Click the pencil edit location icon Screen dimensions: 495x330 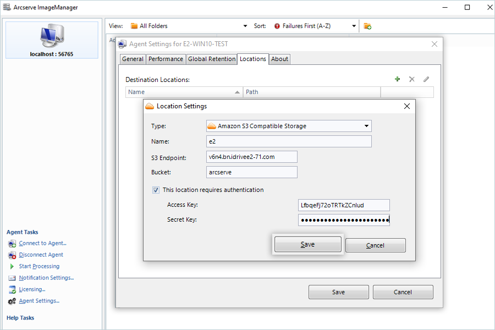click(x=426, y=79)
